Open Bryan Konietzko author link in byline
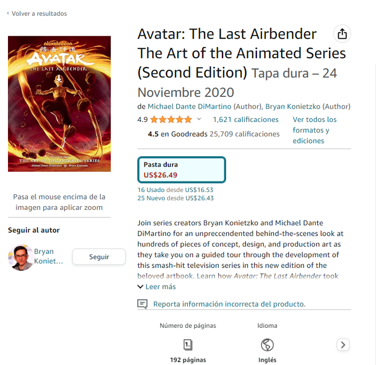The height and width of the screenshot is (365, 376). click(292, 106)
